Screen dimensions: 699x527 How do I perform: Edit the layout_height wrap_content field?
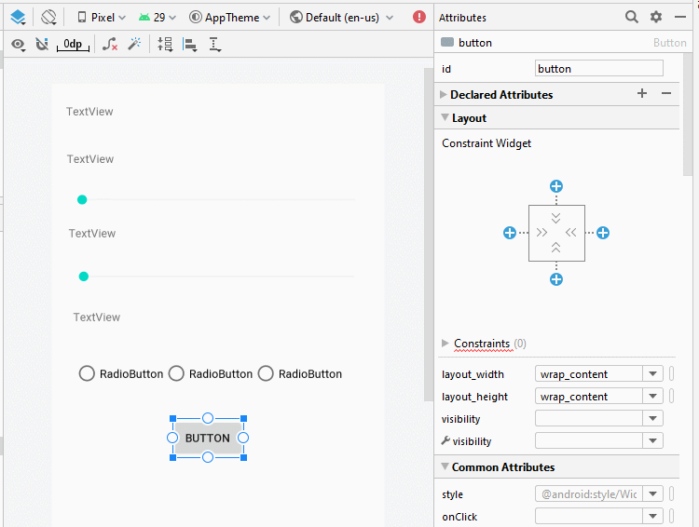(589, 396)
